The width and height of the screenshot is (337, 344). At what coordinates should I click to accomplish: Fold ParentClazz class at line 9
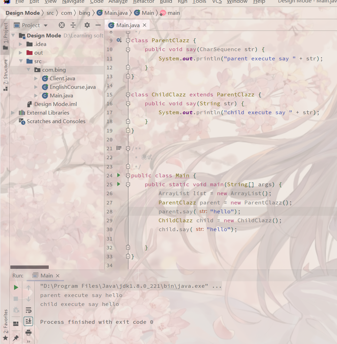coord(128,40)
